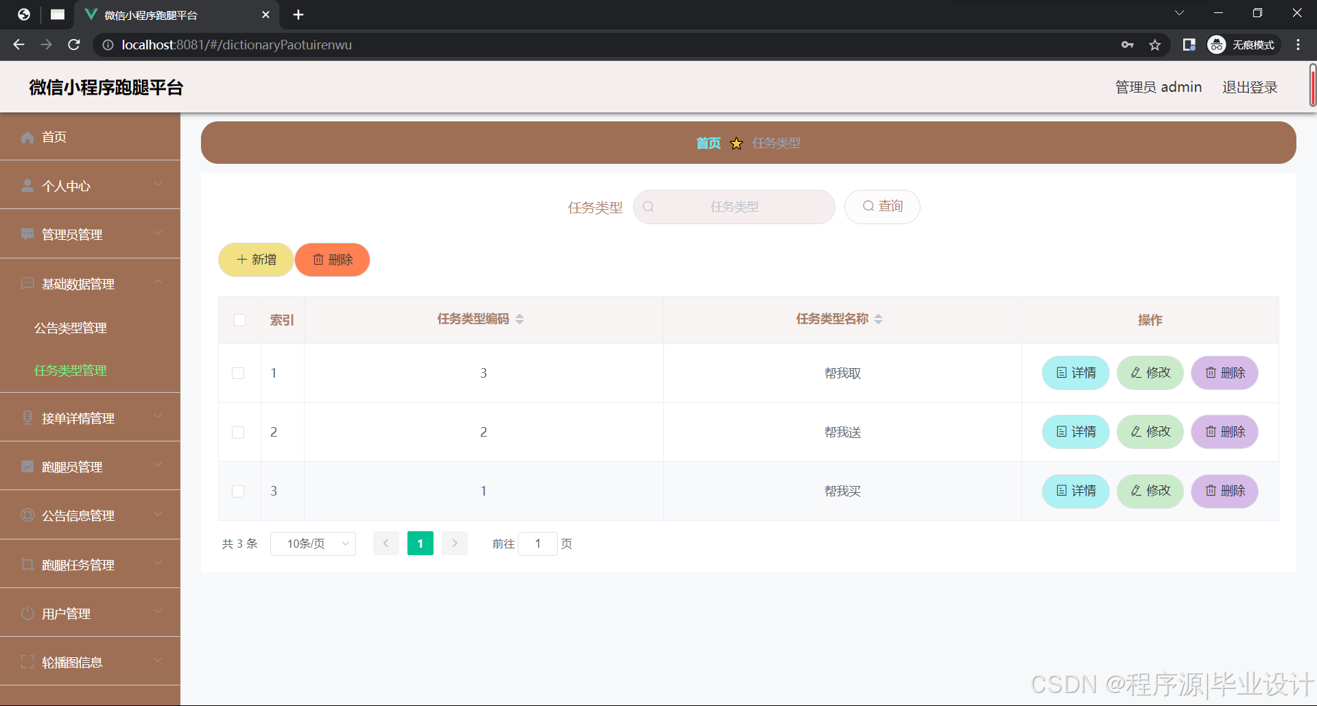Image resolution: width=1317 pixels, height=706 pixels.
Task: Expand the 个人中心 menu chevron
Action: pyautogui.click(x=158, y=184)
